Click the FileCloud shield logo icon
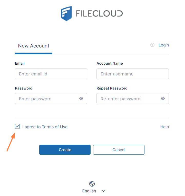 pos(67,14)
